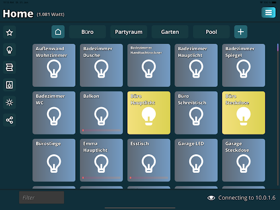Toggle off the Büro Steckdose tile
The width and height of the screenshot is (280, 210).
click(243, 113)
